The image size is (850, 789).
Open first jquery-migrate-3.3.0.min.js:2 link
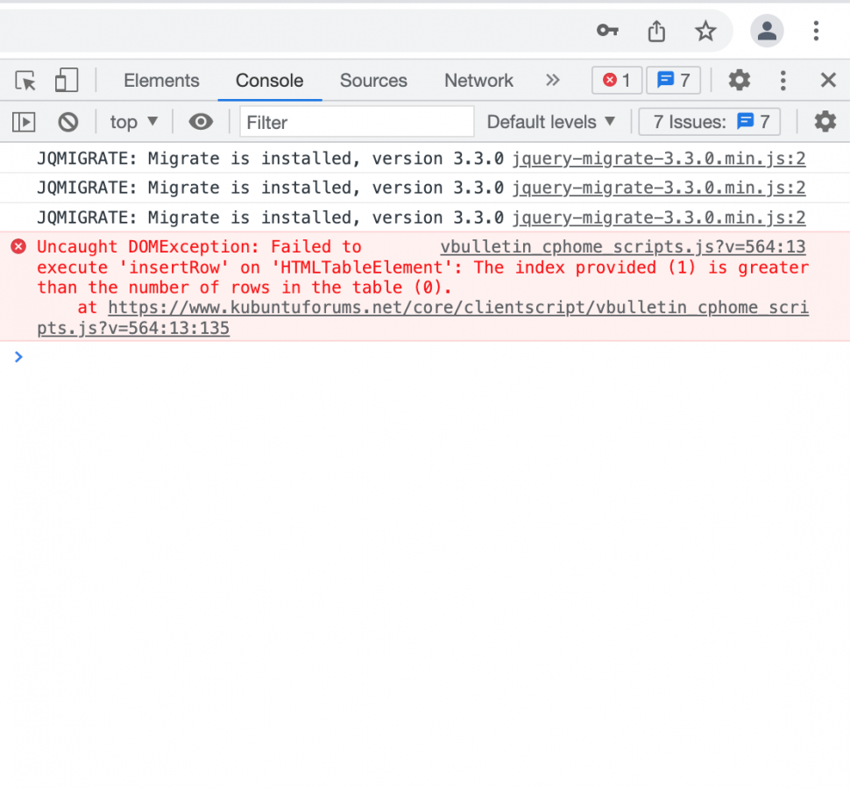659,159
